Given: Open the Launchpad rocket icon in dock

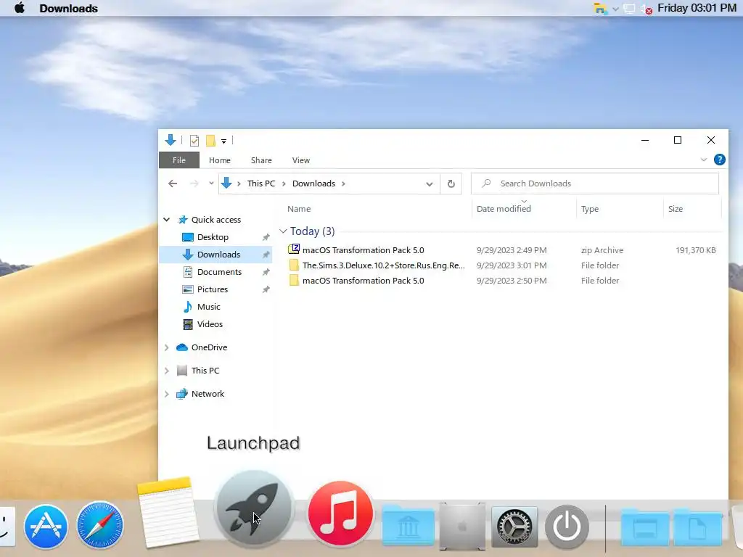Looking at the screenshot, I should pos(254,508).
